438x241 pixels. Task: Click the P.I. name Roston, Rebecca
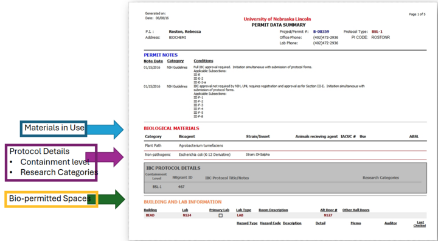185,32
